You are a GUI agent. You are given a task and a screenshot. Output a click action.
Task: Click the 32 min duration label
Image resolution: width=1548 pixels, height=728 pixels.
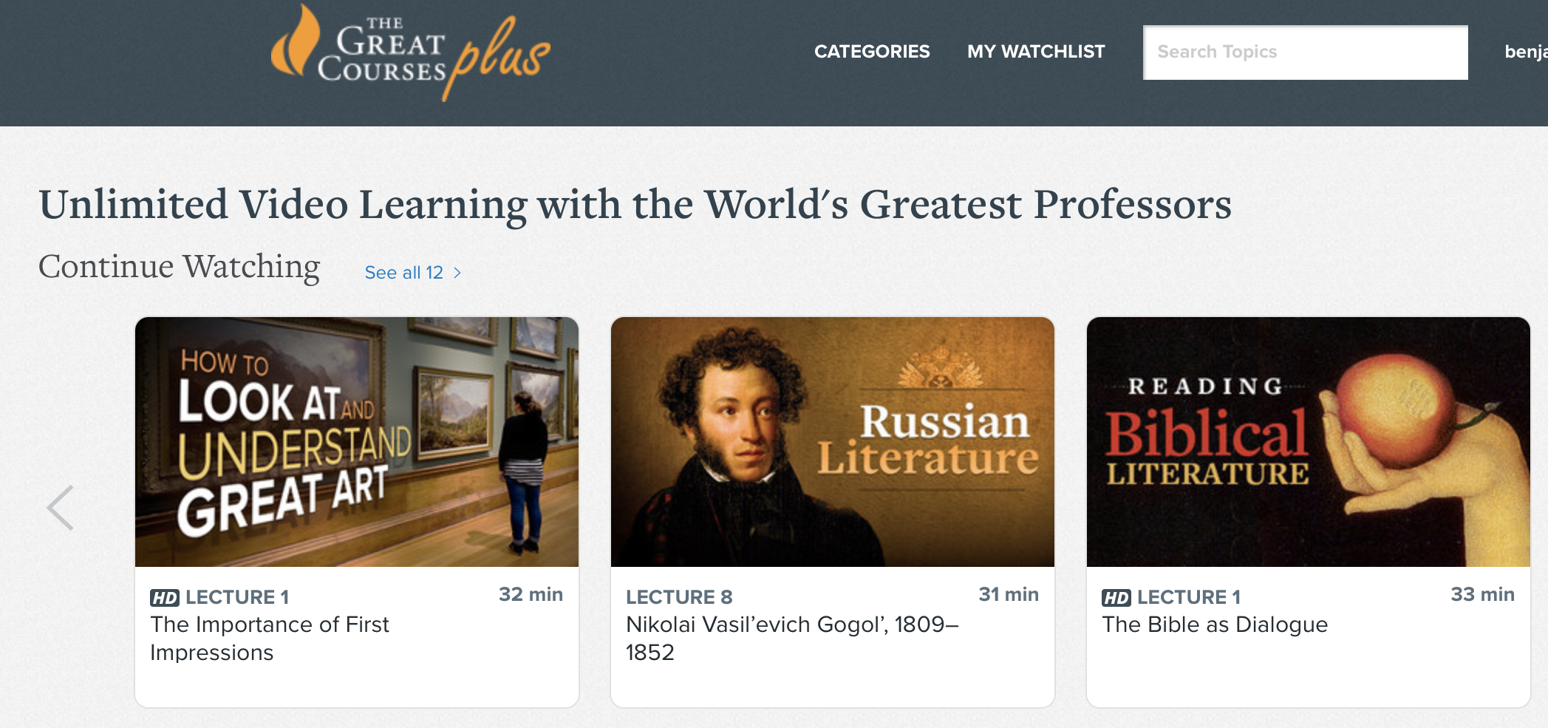(x=530, y=595)
